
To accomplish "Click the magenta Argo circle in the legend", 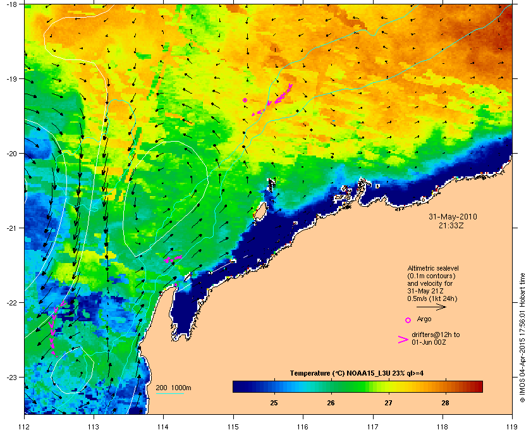I will 408,320.
